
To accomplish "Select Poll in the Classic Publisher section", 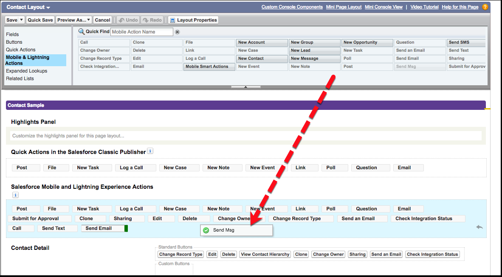I will click(335, 168).
